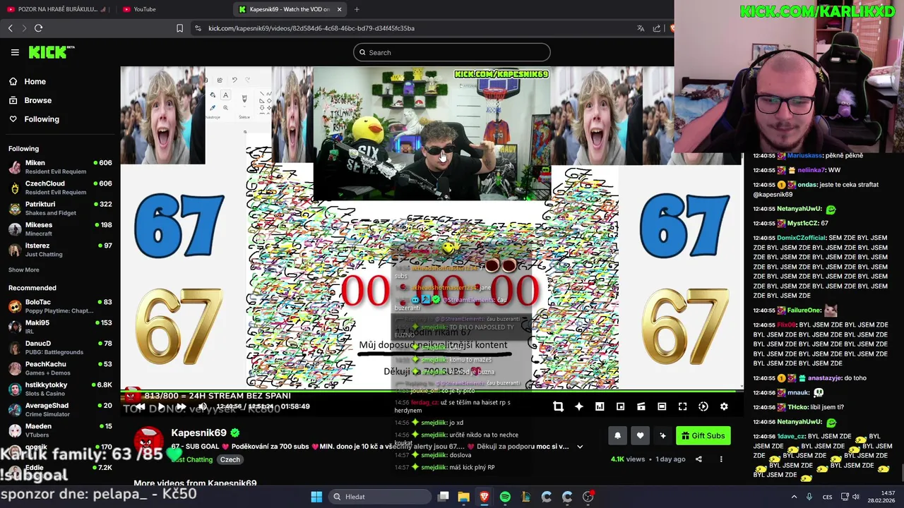Open Maki95 IRL recommended channel
904x508 pixels.
coord(60,327)
